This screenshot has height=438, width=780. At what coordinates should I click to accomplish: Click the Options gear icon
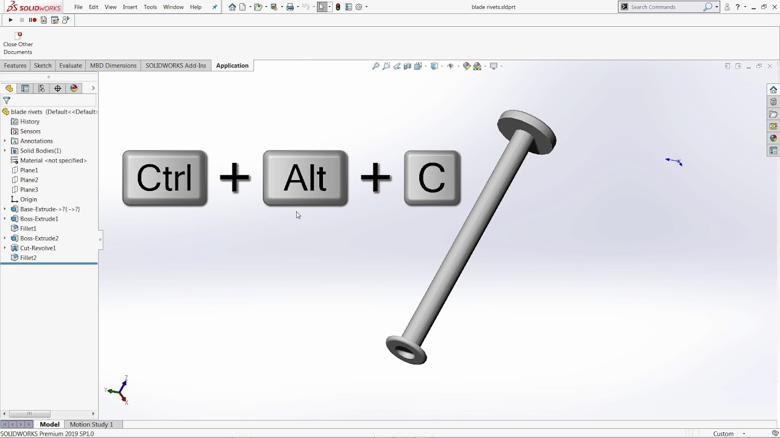coord(358,7)
